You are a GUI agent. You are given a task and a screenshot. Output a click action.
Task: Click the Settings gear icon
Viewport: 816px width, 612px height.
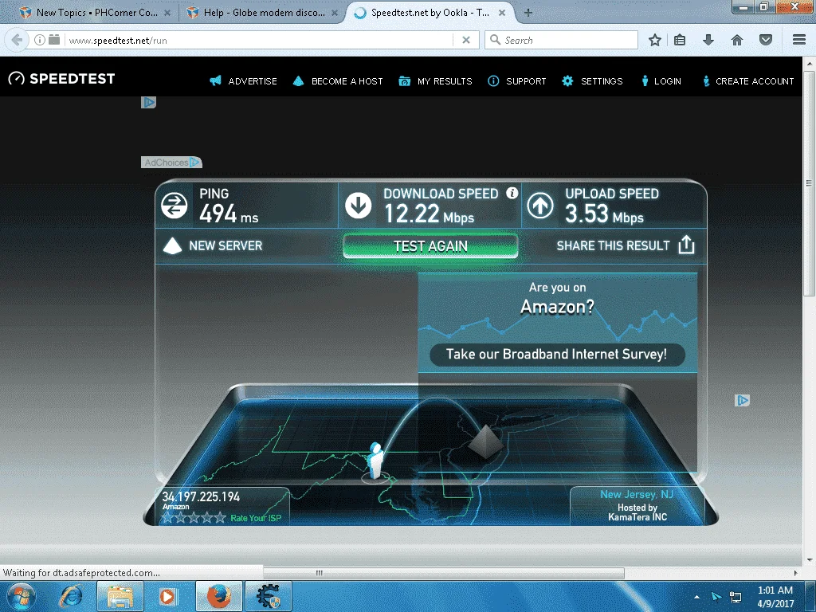[567, 80]
